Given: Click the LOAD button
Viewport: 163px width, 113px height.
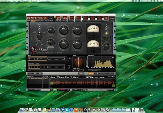Looking at the screenshot, I should (x=31, y=90).
